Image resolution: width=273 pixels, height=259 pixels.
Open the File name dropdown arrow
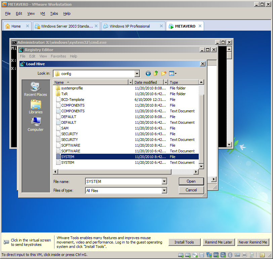click(164, 182)
